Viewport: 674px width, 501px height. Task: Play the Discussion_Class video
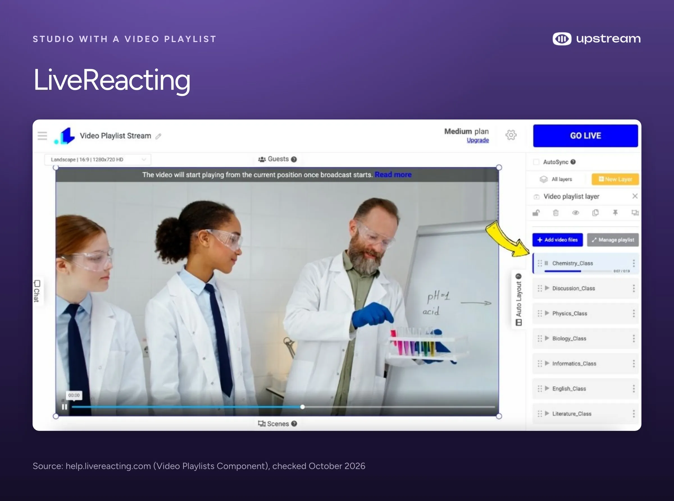(547, 288)
